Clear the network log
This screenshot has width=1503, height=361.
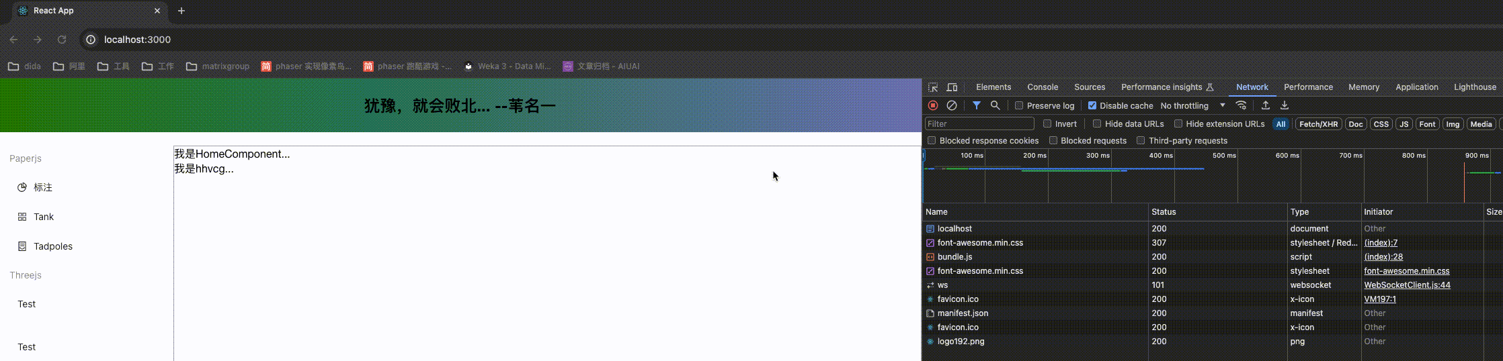tap(952, 105)
